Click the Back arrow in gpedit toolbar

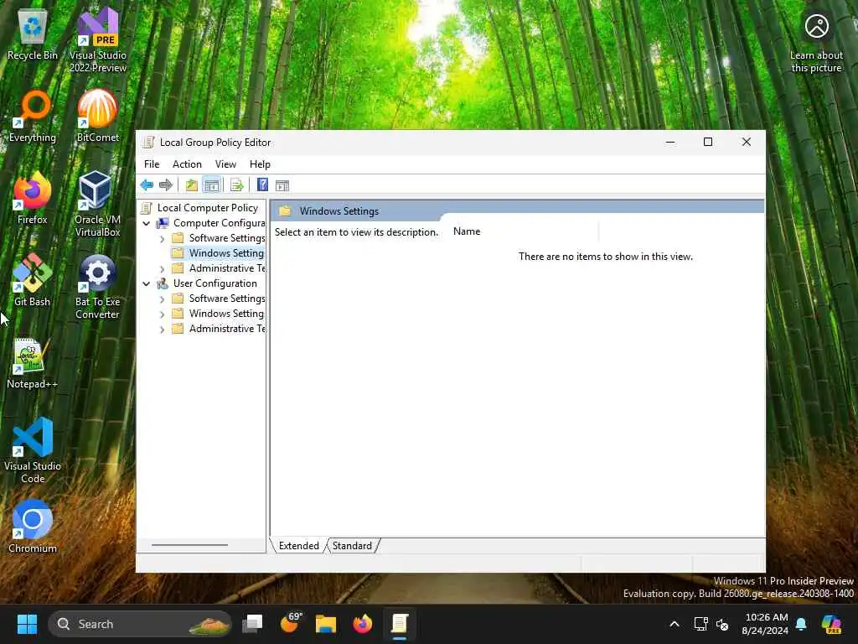[147, 185]
